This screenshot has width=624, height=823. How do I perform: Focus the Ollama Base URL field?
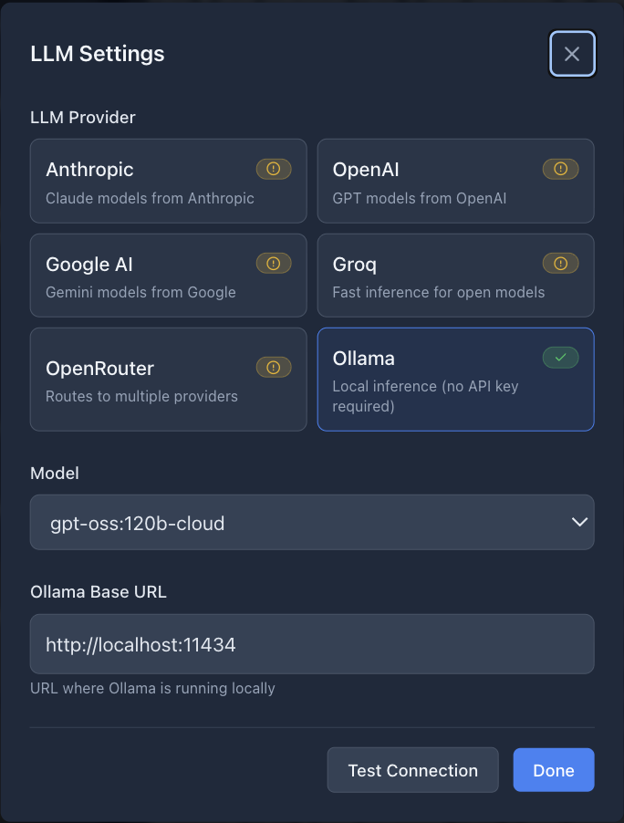312,644
